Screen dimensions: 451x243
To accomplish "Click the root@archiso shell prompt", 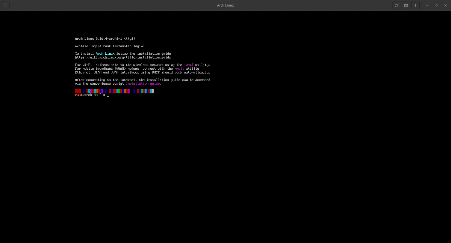I will tap(86, 95).
